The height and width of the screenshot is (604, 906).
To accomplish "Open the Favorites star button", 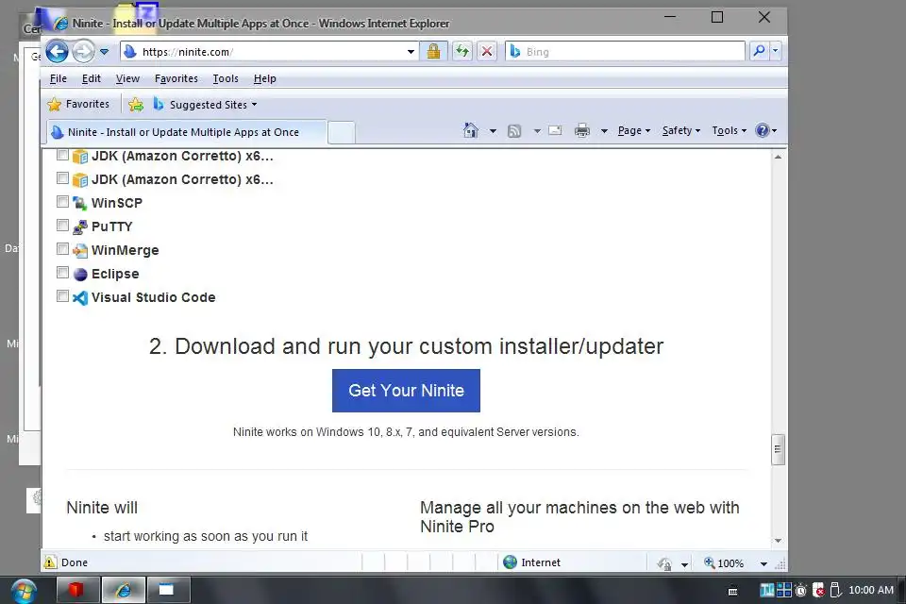I will 79,104.
